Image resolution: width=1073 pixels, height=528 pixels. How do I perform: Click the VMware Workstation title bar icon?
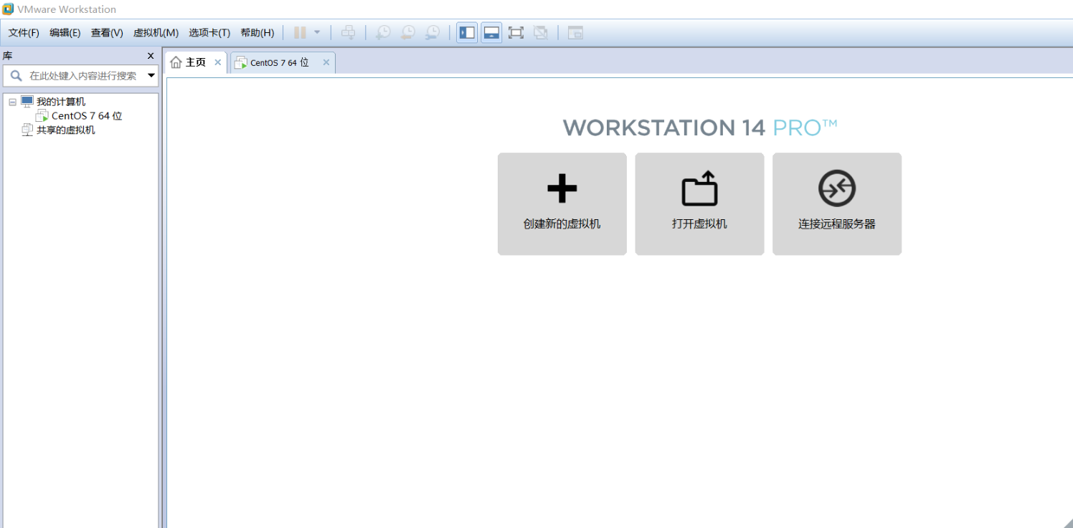[x=8, y=9]
